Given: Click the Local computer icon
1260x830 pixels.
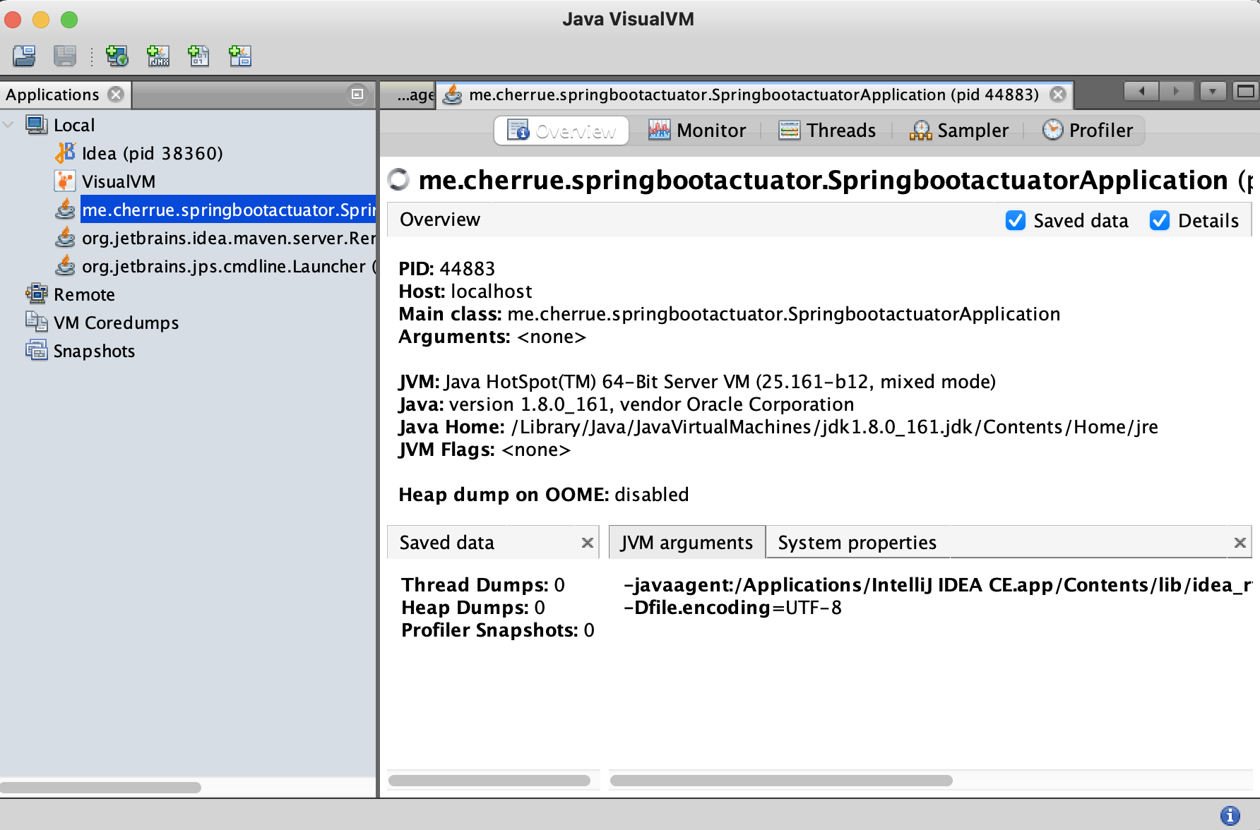Looking at the screenshot, I should click(x=37, y=125).
